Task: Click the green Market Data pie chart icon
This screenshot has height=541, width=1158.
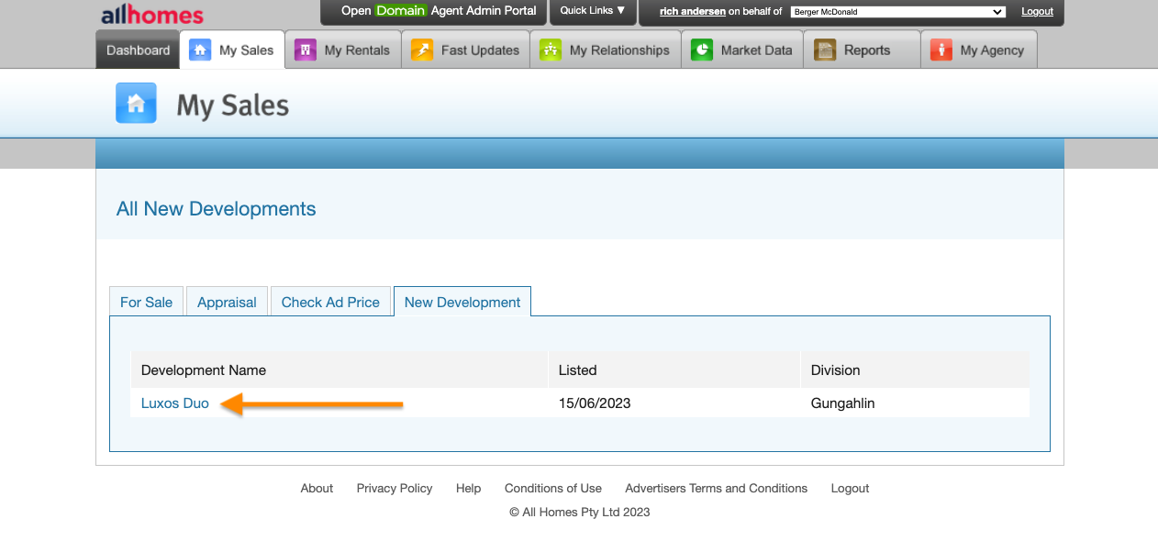Action: [x=702, y=50]
